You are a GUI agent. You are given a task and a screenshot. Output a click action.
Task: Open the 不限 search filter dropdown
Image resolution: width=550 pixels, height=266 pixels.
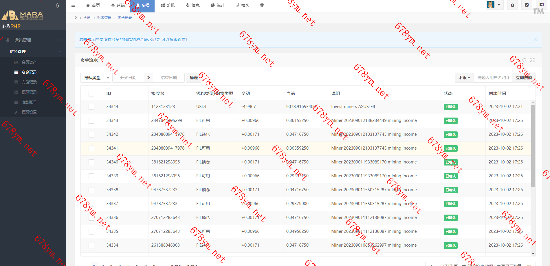[464, 78]
